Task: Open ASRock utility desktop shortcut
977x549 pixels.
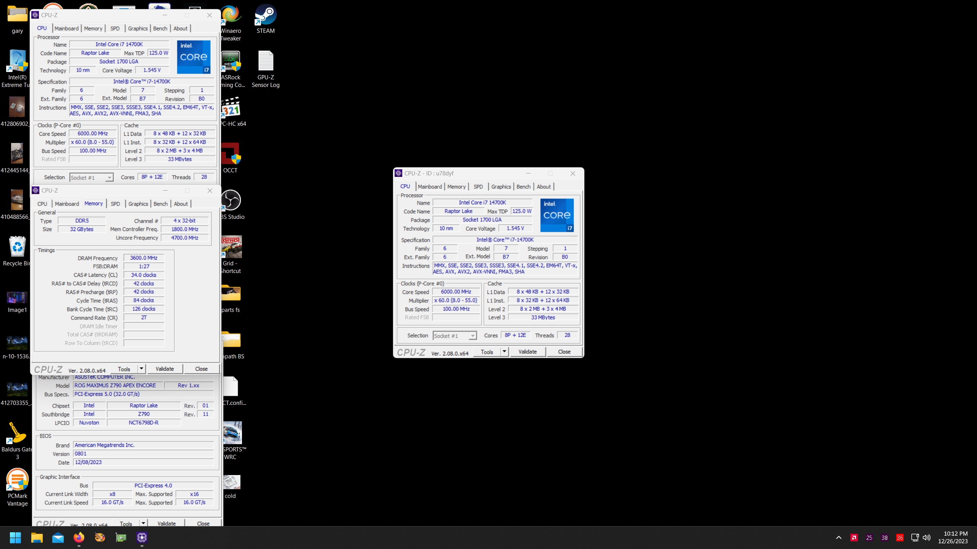Action: [x=232, y=69]
